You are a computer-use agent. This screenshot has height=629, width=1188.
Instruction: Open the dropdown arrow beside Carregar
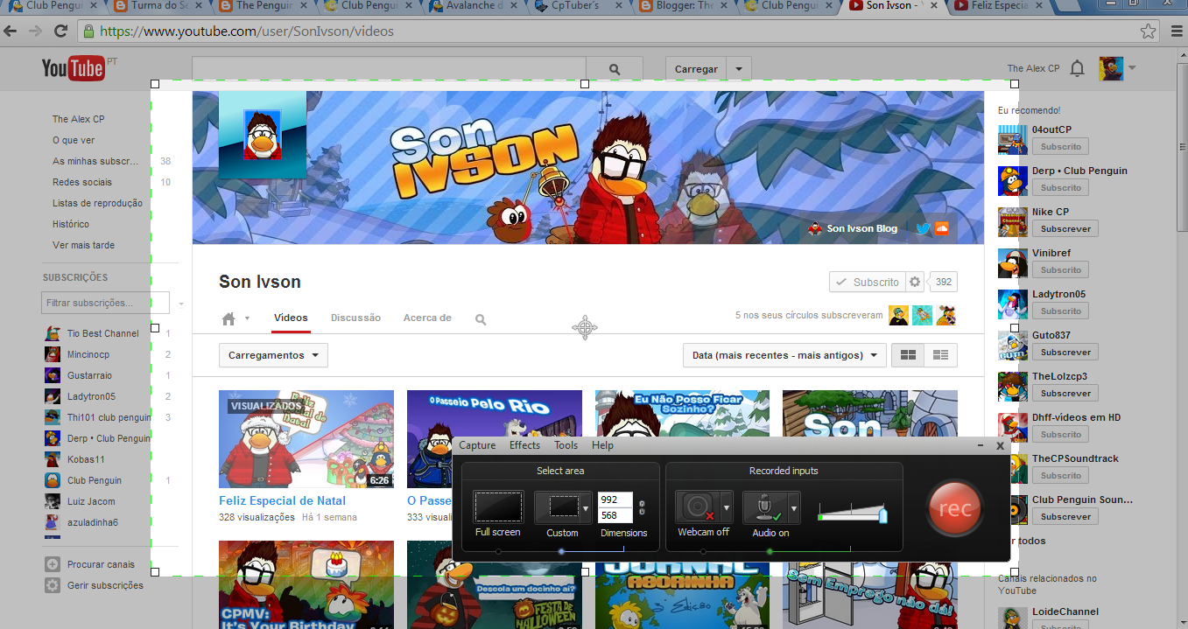[x=739, y=68]
